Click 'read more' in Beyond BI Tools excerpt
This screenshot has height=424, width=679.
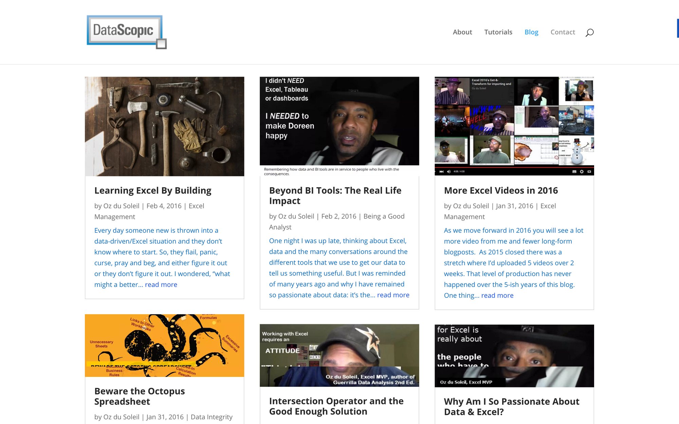pos(393,295)
